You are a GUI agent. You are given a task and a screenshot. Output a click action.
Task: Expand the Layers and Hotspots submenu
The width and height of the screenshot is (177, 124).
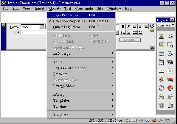(x=81, y=68)
